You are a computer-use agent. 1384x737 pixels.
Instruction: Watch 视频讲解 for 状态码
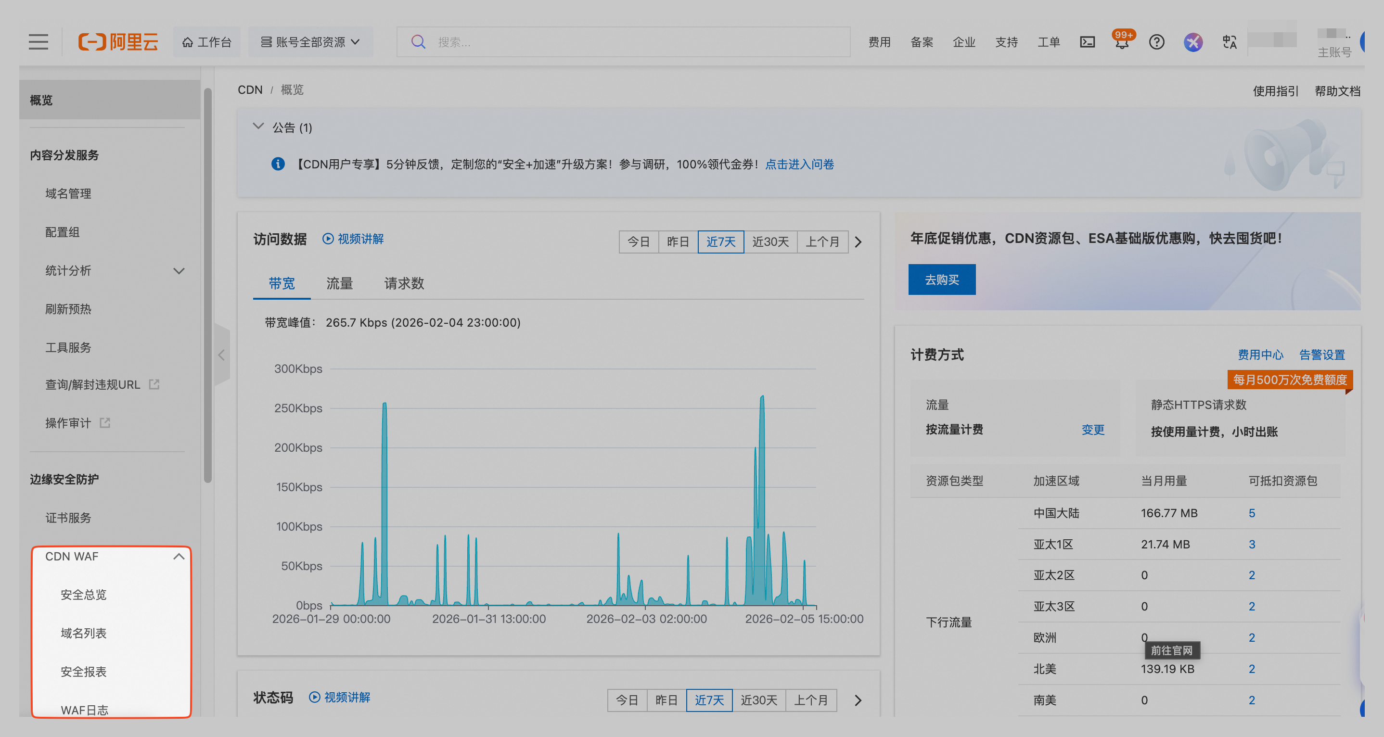click(x=340, y=697)
